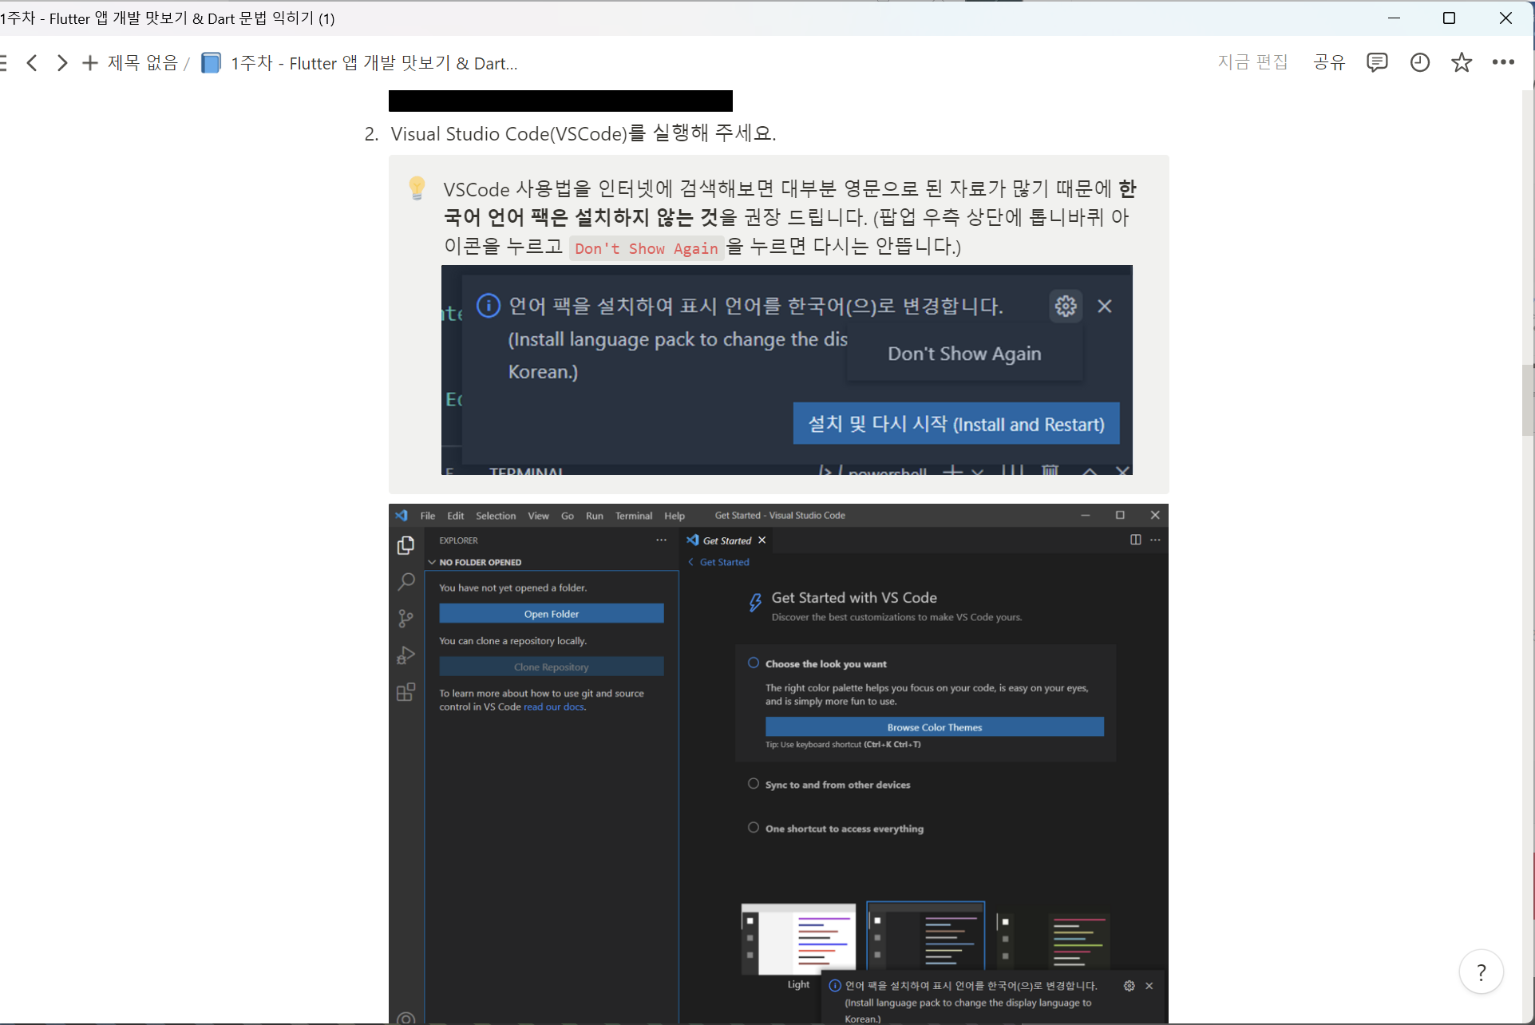
Task: Choose Don't Show Again in the popup image
Action: [x=964, y=353]
